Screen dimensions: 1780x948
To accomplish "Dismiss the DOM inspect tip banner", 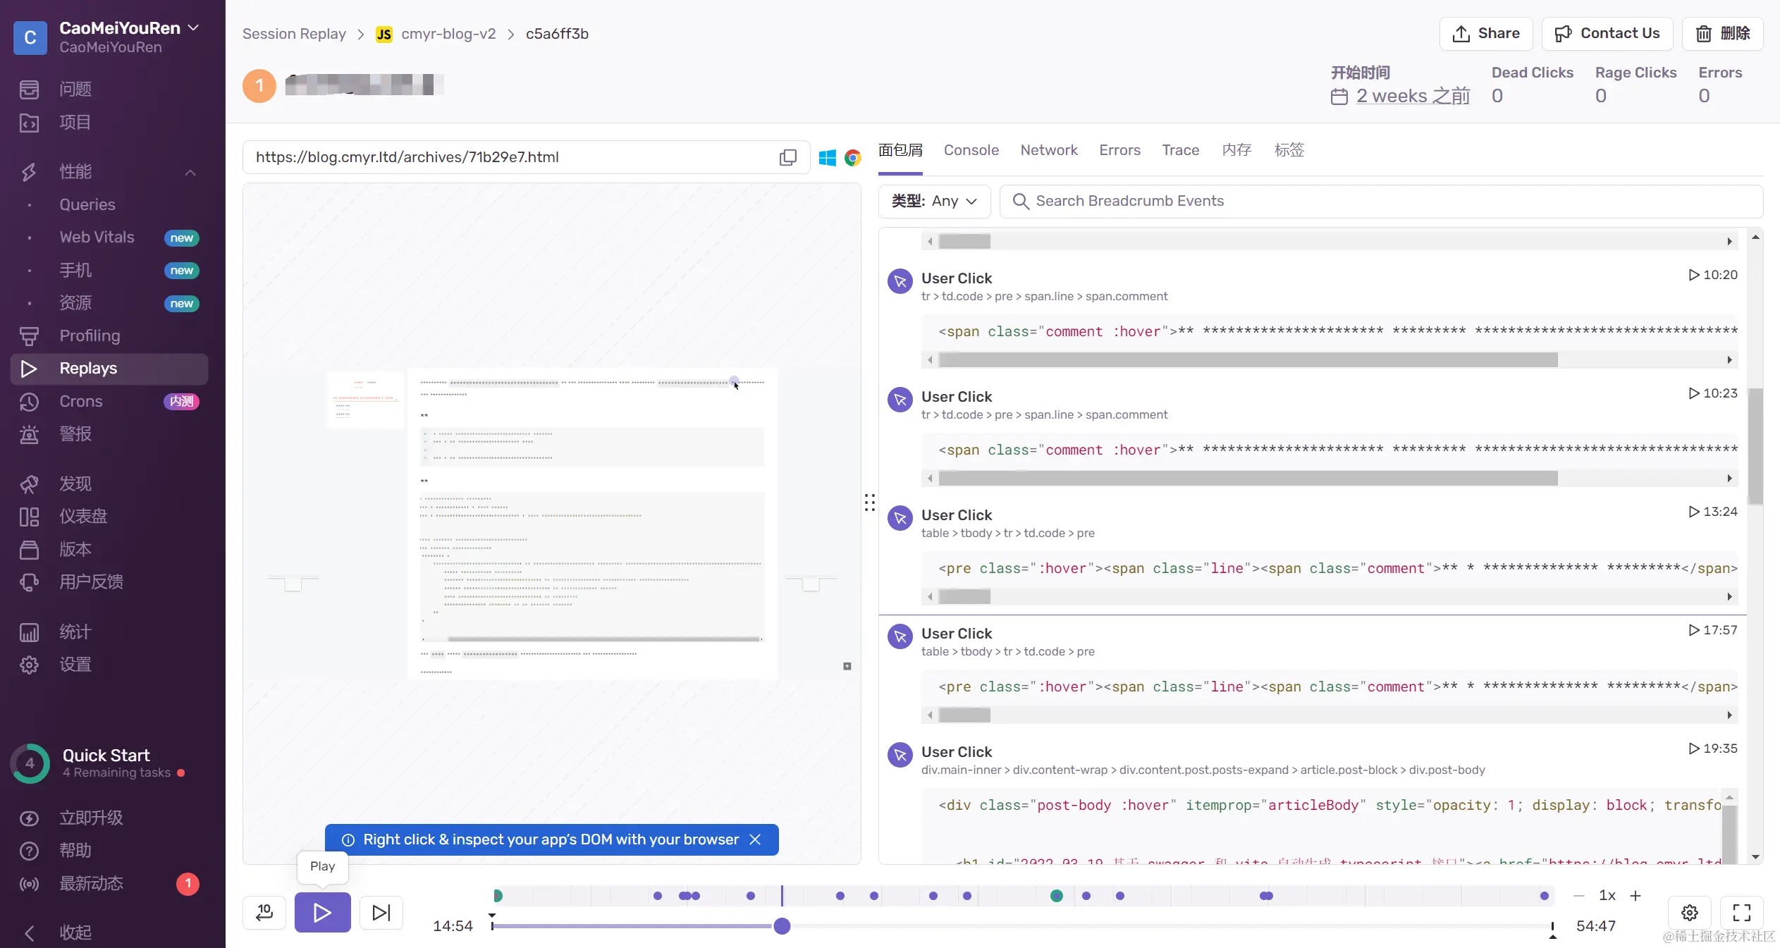I will pyautogui.click(x=755, y=839).
